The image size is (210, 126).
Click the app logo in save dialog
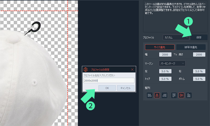[x=86, y=70]
